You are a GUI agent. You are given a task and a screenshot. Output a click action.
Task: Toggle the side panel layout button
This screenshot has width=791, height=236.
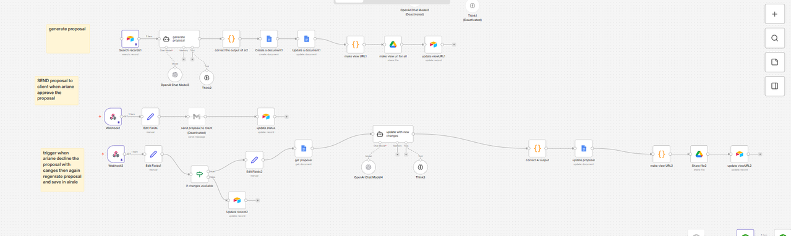pos(774,86)
